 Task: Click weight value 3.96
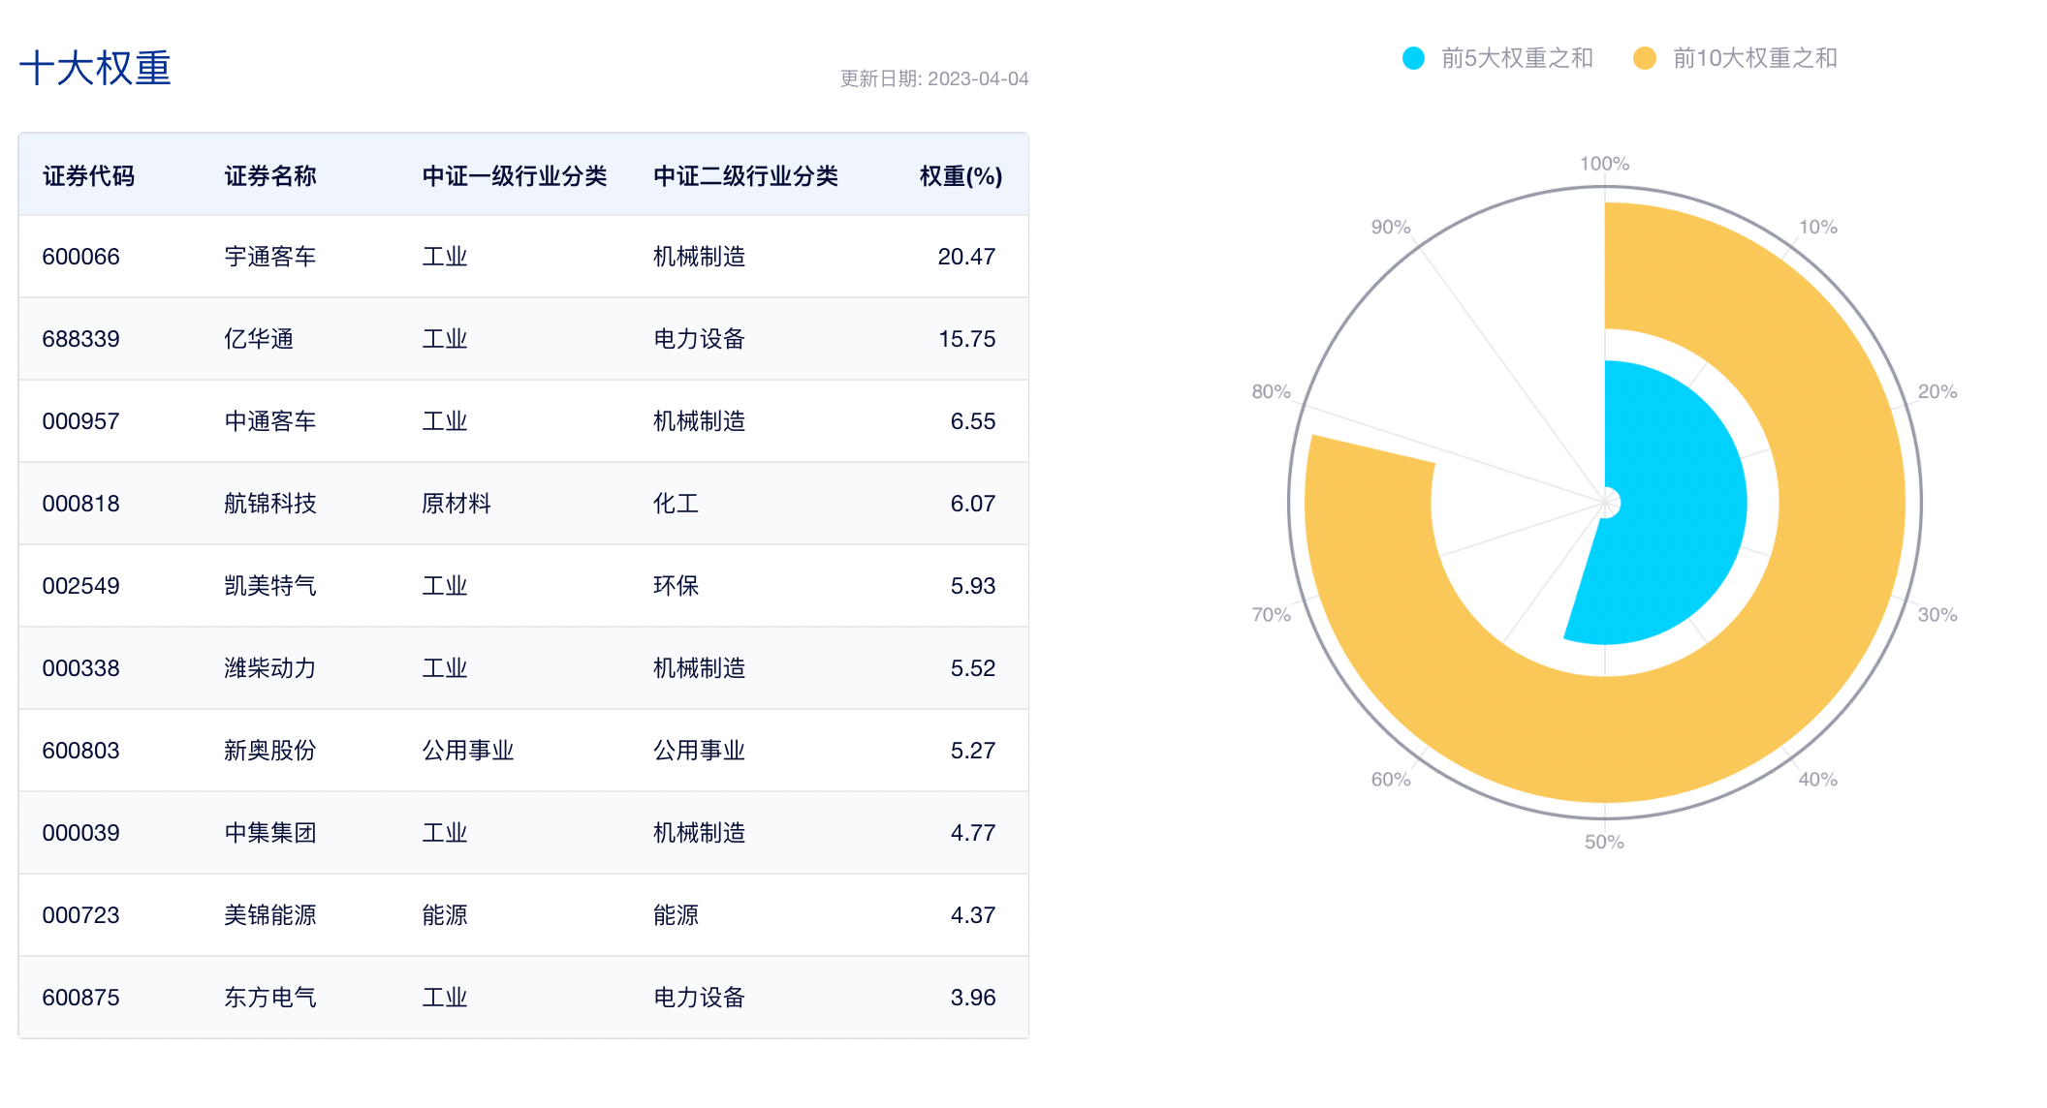(x=973, y=998)
